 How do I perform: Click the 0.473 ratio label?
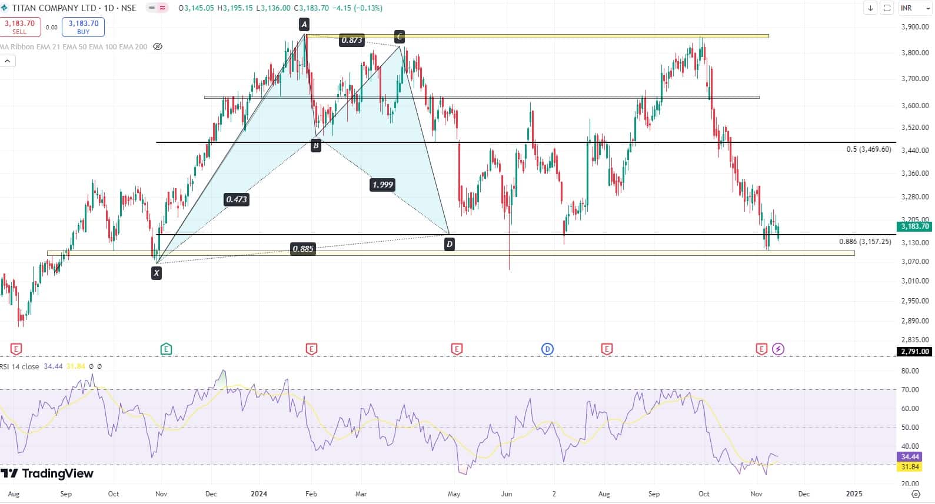237,199
